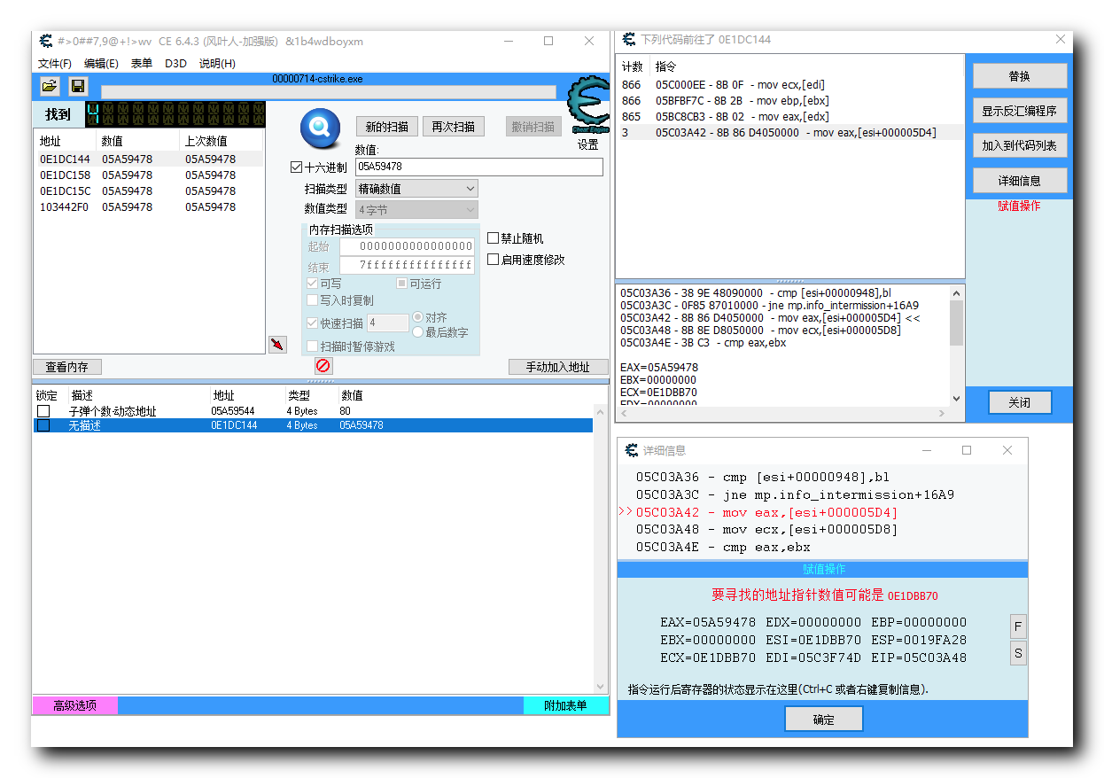This screenshot has height=778, width=1104.
Task: Click the save floppy disk icon
Action: (x=78, y=86)
